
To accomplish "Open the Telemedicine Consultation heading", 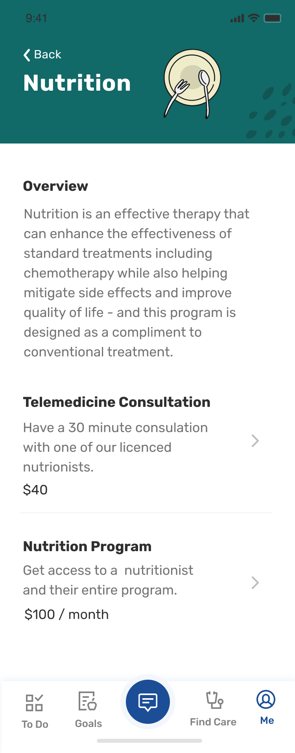I will click(117, 402).
